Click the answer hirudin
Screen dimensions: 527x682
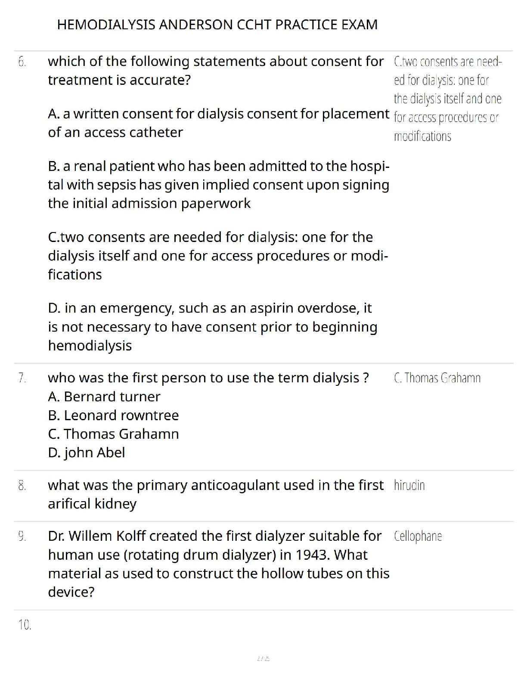[409, 486]
